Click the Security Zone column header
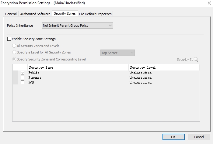This screenshot has height=144, width=213. click(x=78, y=67)
